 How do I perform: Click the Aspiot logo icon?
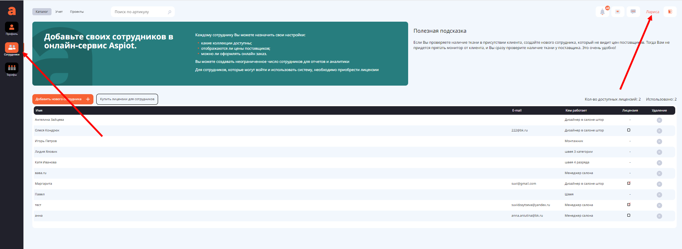coord(12,11)
